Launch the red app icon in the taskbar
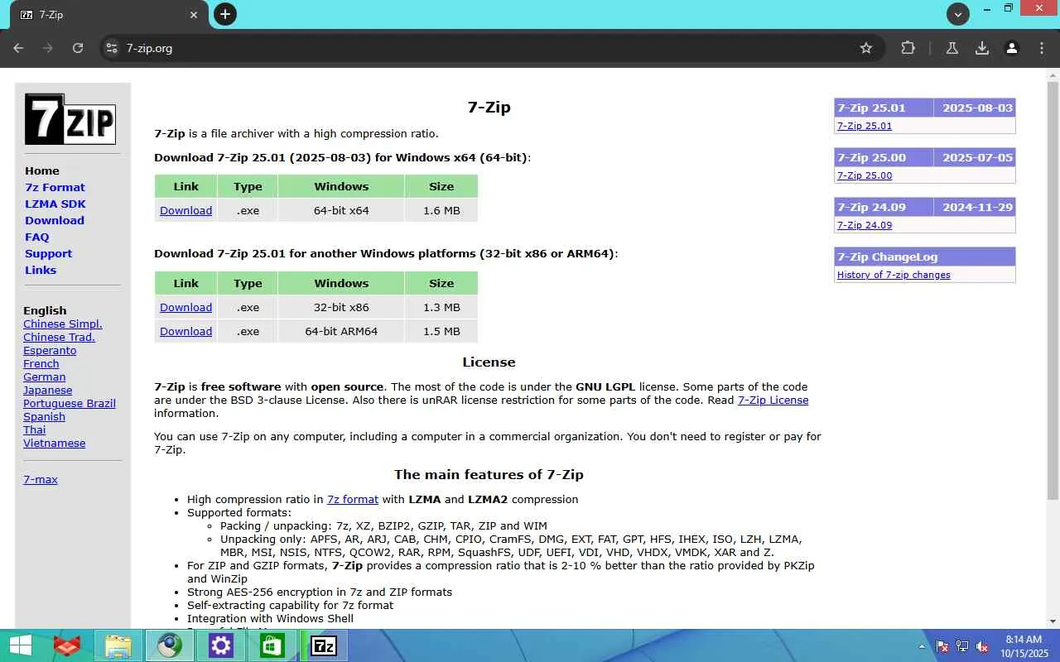Screen dimensions: 1060x662 pos(67,645)
